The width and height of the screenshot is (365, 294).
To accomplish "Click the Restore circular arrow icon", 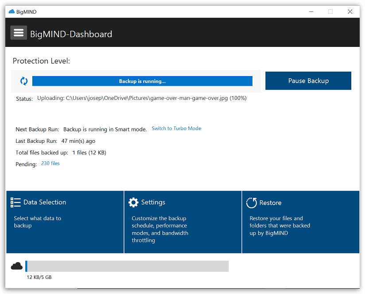I will (252, 203).
